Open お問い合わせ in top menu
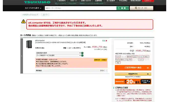The width and height of the screenshot is (179, 102). 86,1
